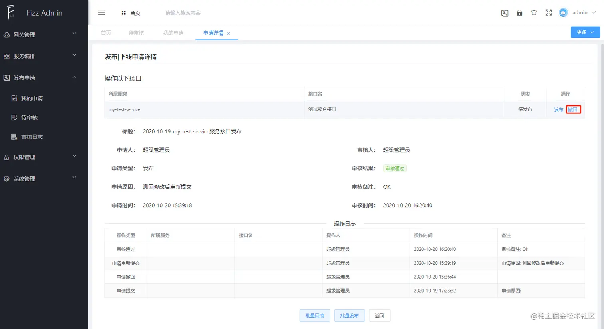Click log time 2020-10-20 15:36:44

point(435,277)
